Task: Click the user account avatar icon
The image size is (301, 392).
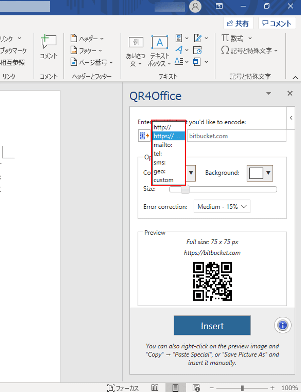Action: pos(195,6)
